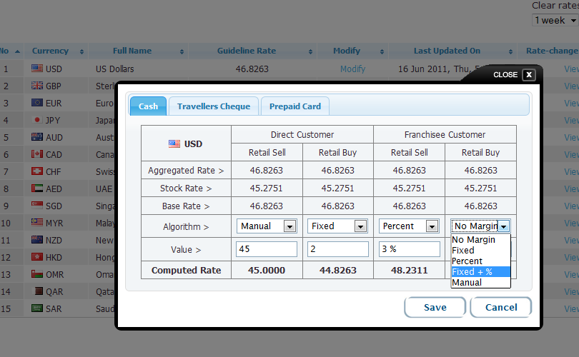Image resolution: width=579 pixels, height=357 pixels.
Task: Save the rate settings
Action: pos(435,307)
